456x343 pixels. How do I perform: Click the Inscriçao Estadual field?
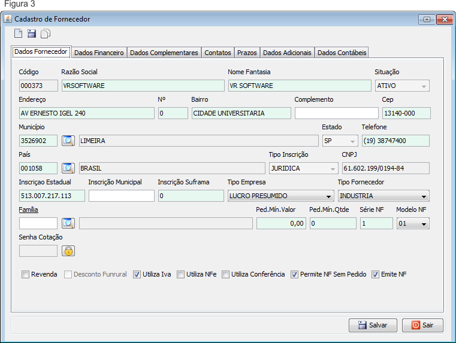click(x=52, y=196)
